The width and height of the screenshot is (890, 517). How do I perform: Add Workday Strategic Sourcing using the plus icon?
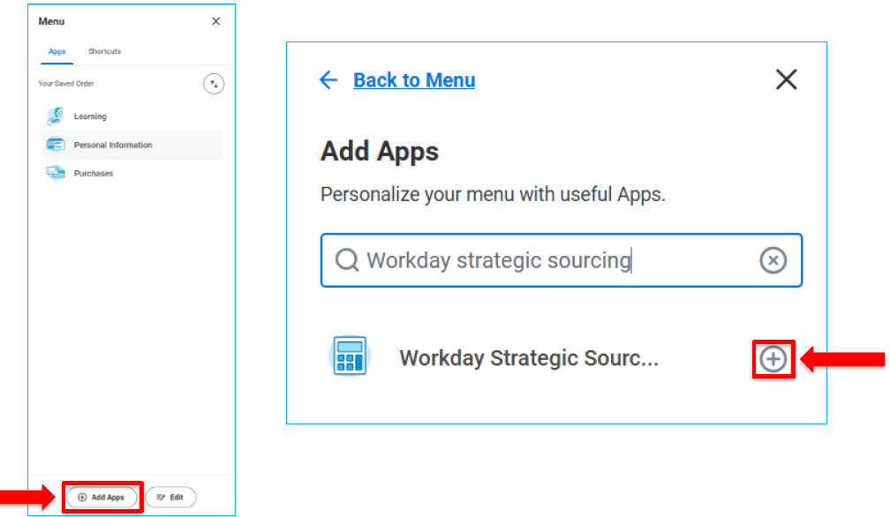[x=773, y=358]
